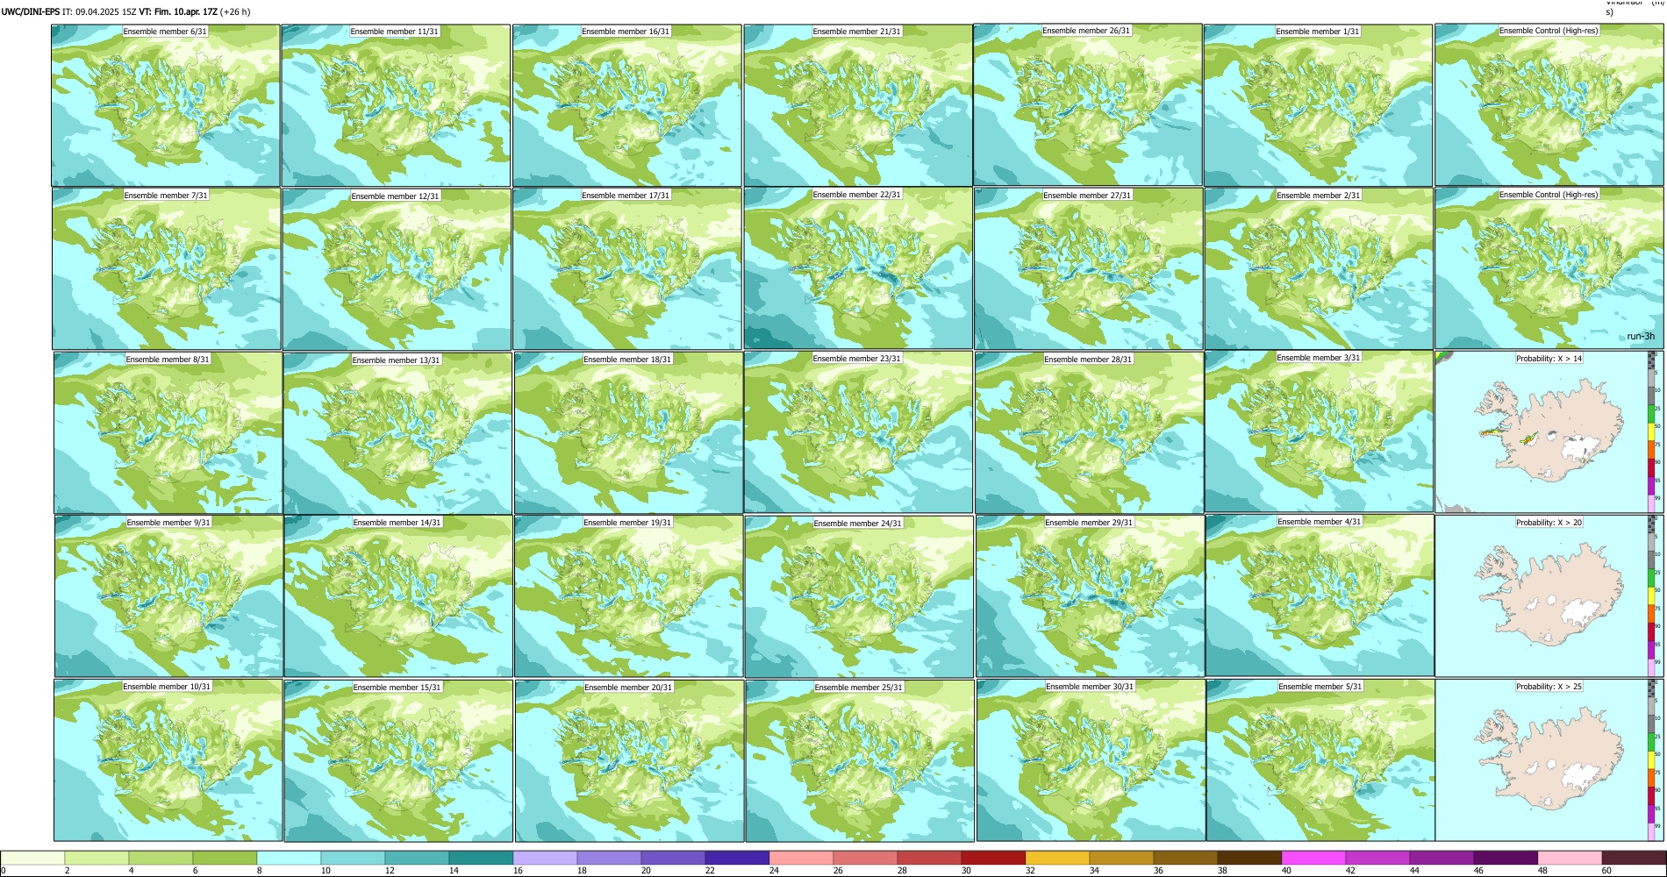Select the Ensemble member 21/31 map panel
Screen dimensions: 1667x877
tap(858, 105)
